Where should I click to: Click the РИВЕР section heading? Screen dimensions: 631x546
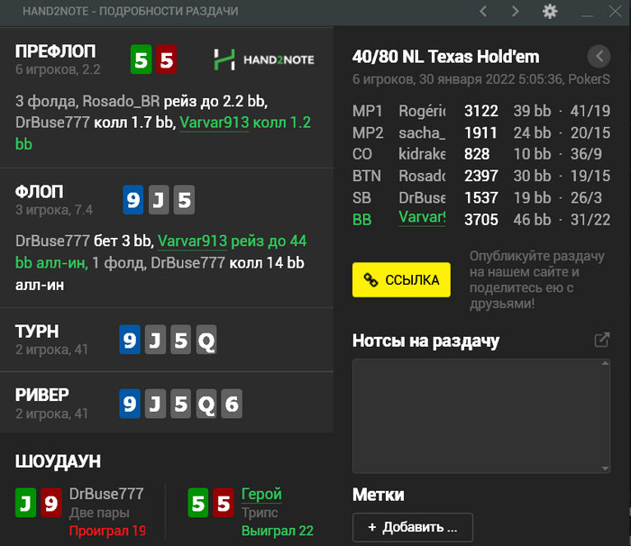[42, 396]
